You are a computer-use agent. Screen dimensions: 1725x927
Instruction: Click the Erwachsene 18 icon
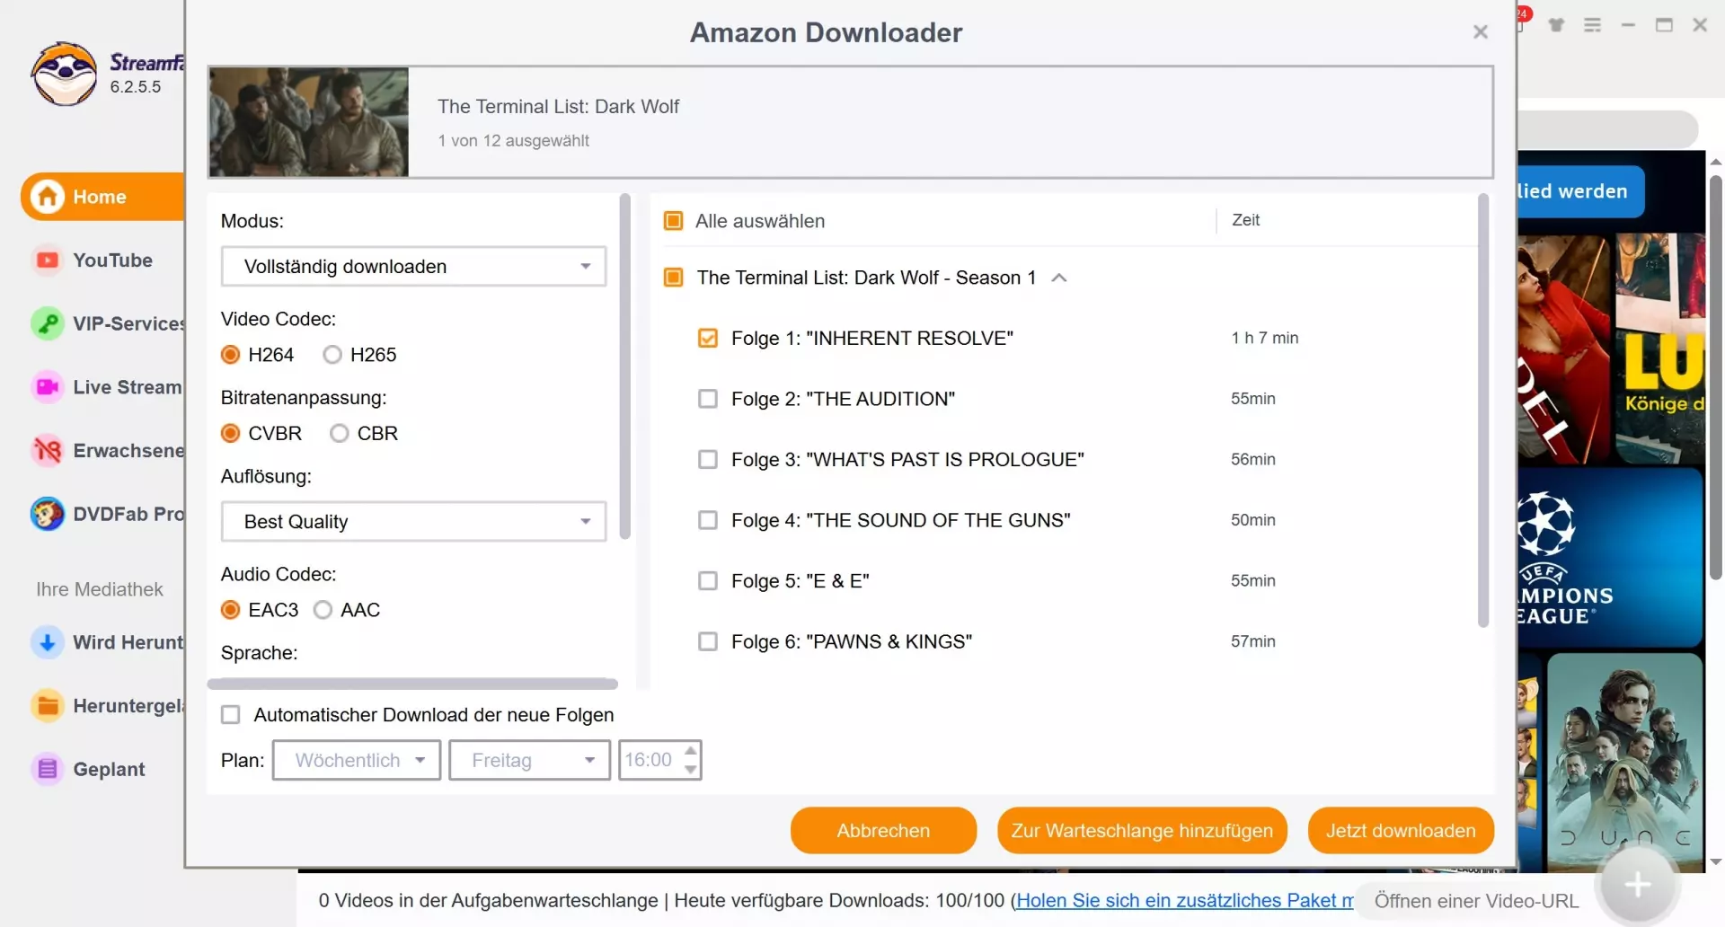(x=48, y=450)
